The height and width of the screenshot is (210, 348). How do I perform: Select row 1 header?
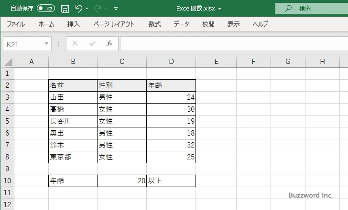click(7, 73)
